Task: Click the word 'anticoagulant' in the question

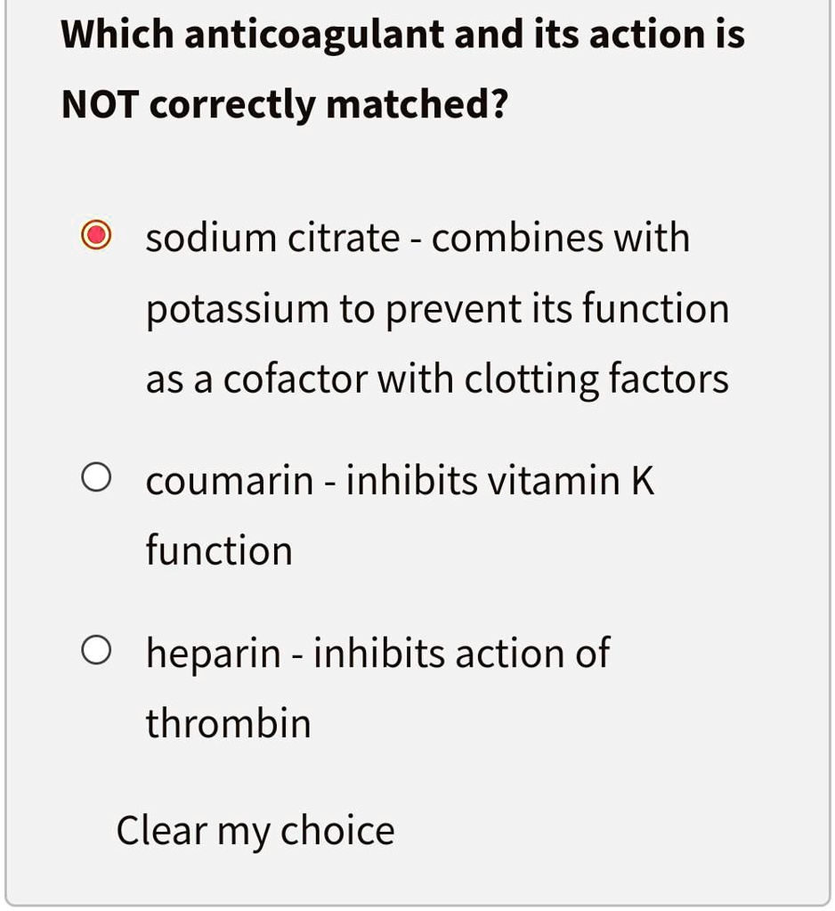Action: point(314,36)
